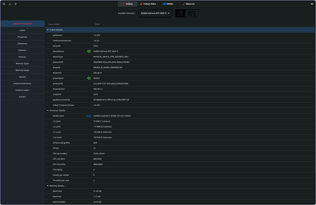Select the pipelineCacheUUID row
316x205 pixels.
tap(180, 100)
